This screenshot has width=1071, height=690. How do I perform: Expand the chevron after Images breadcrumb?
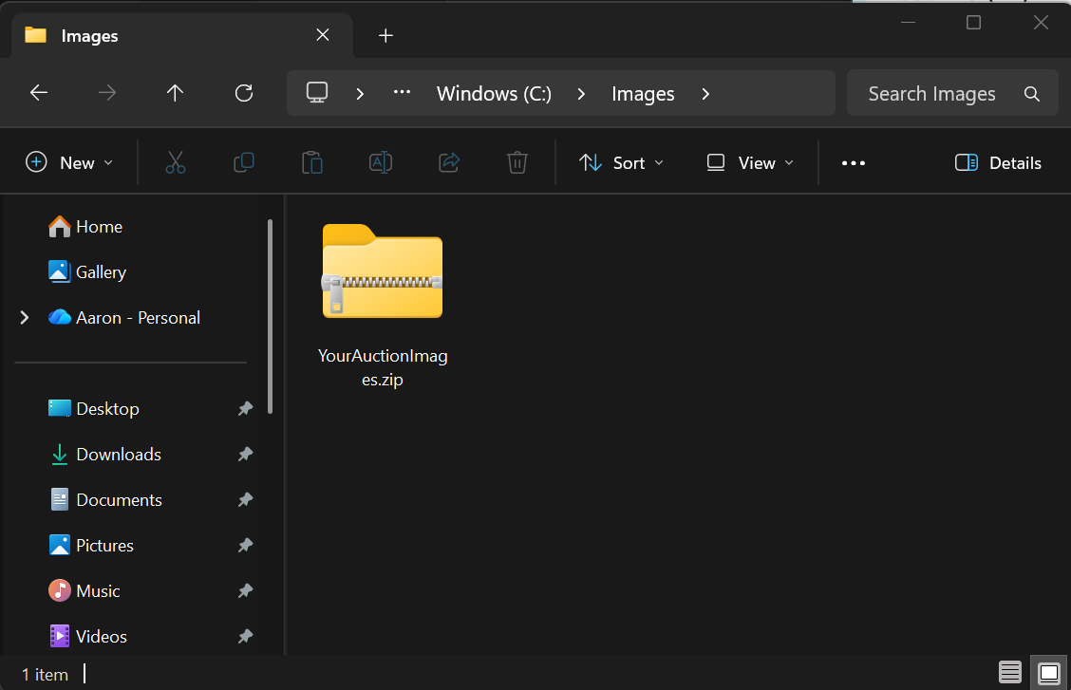pos(705,94)
